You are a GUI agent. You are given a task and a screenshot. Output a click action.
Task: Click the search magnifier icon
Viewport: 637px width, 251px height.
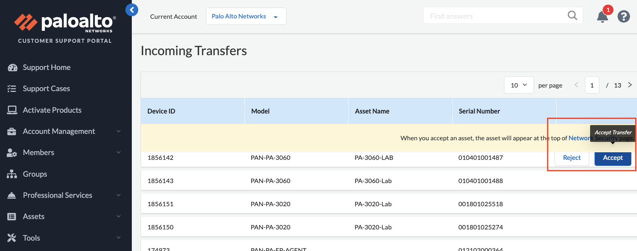click(572, 16)
